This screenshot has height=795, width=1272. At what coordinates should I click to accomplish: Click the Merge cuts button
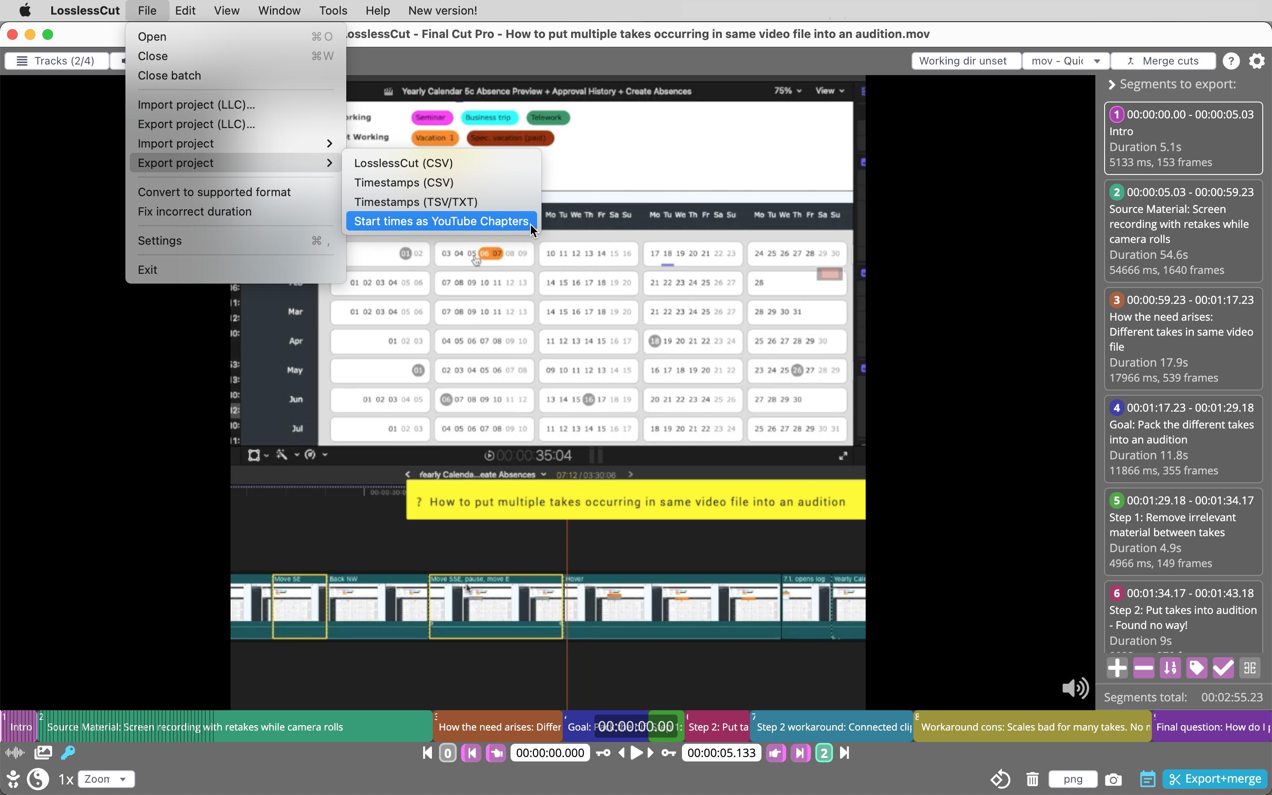coord(1164,61)
